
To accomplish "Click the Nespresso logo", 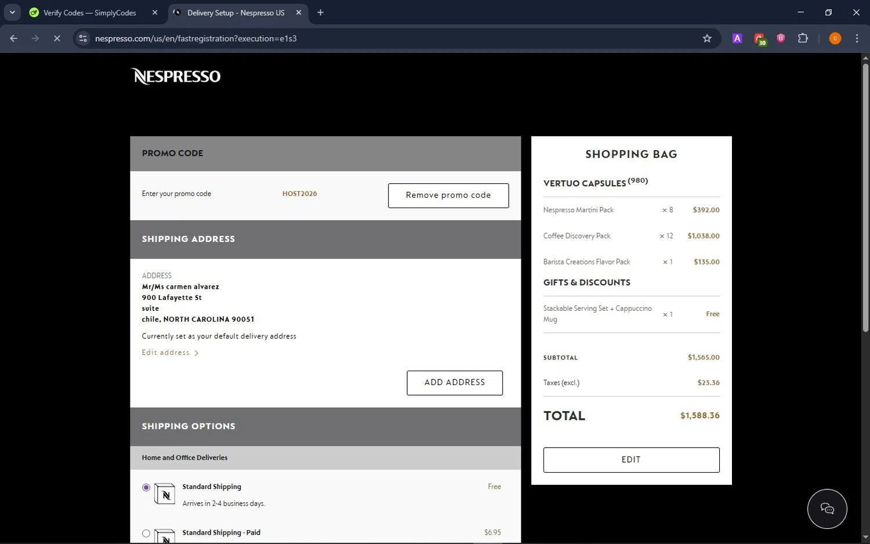I will point(176,76).
